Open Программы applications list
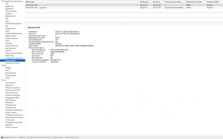The width and height of the screenshot is (223, 139). 10,100
